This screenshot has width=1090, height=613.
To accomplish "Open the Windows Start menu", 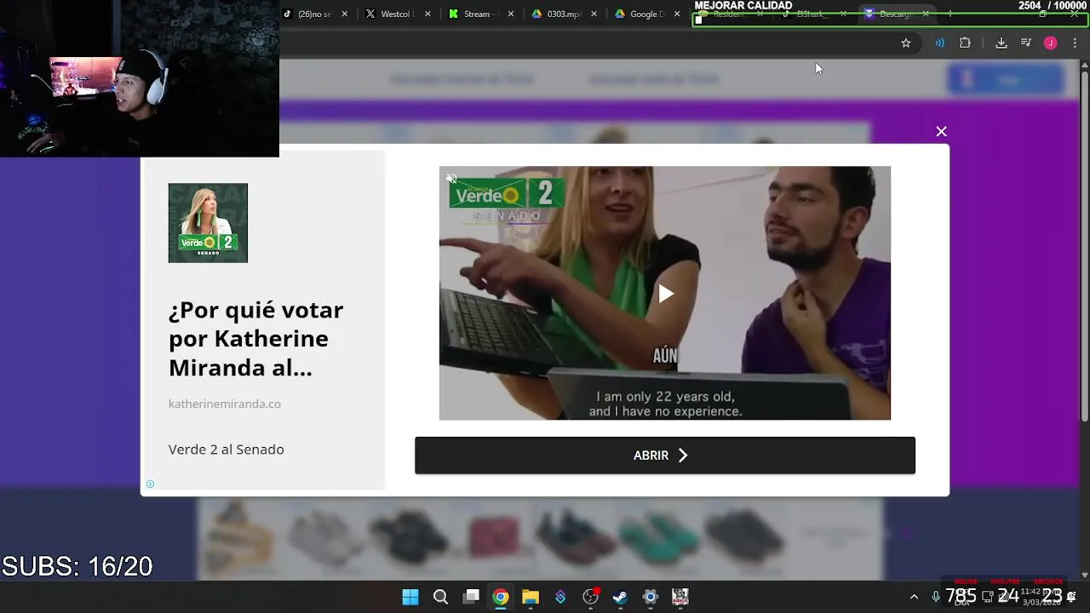I will (x=410, y=597).
